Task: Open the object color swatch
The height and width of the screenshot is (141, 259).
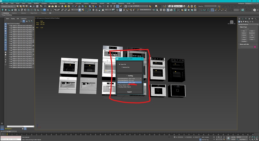Action: 255,47
